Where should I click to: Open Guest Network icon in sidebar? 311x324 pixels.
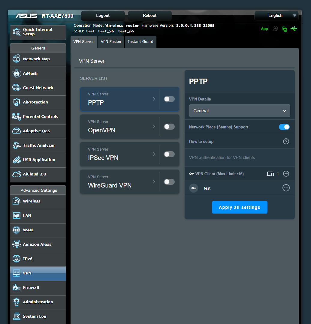17,88
